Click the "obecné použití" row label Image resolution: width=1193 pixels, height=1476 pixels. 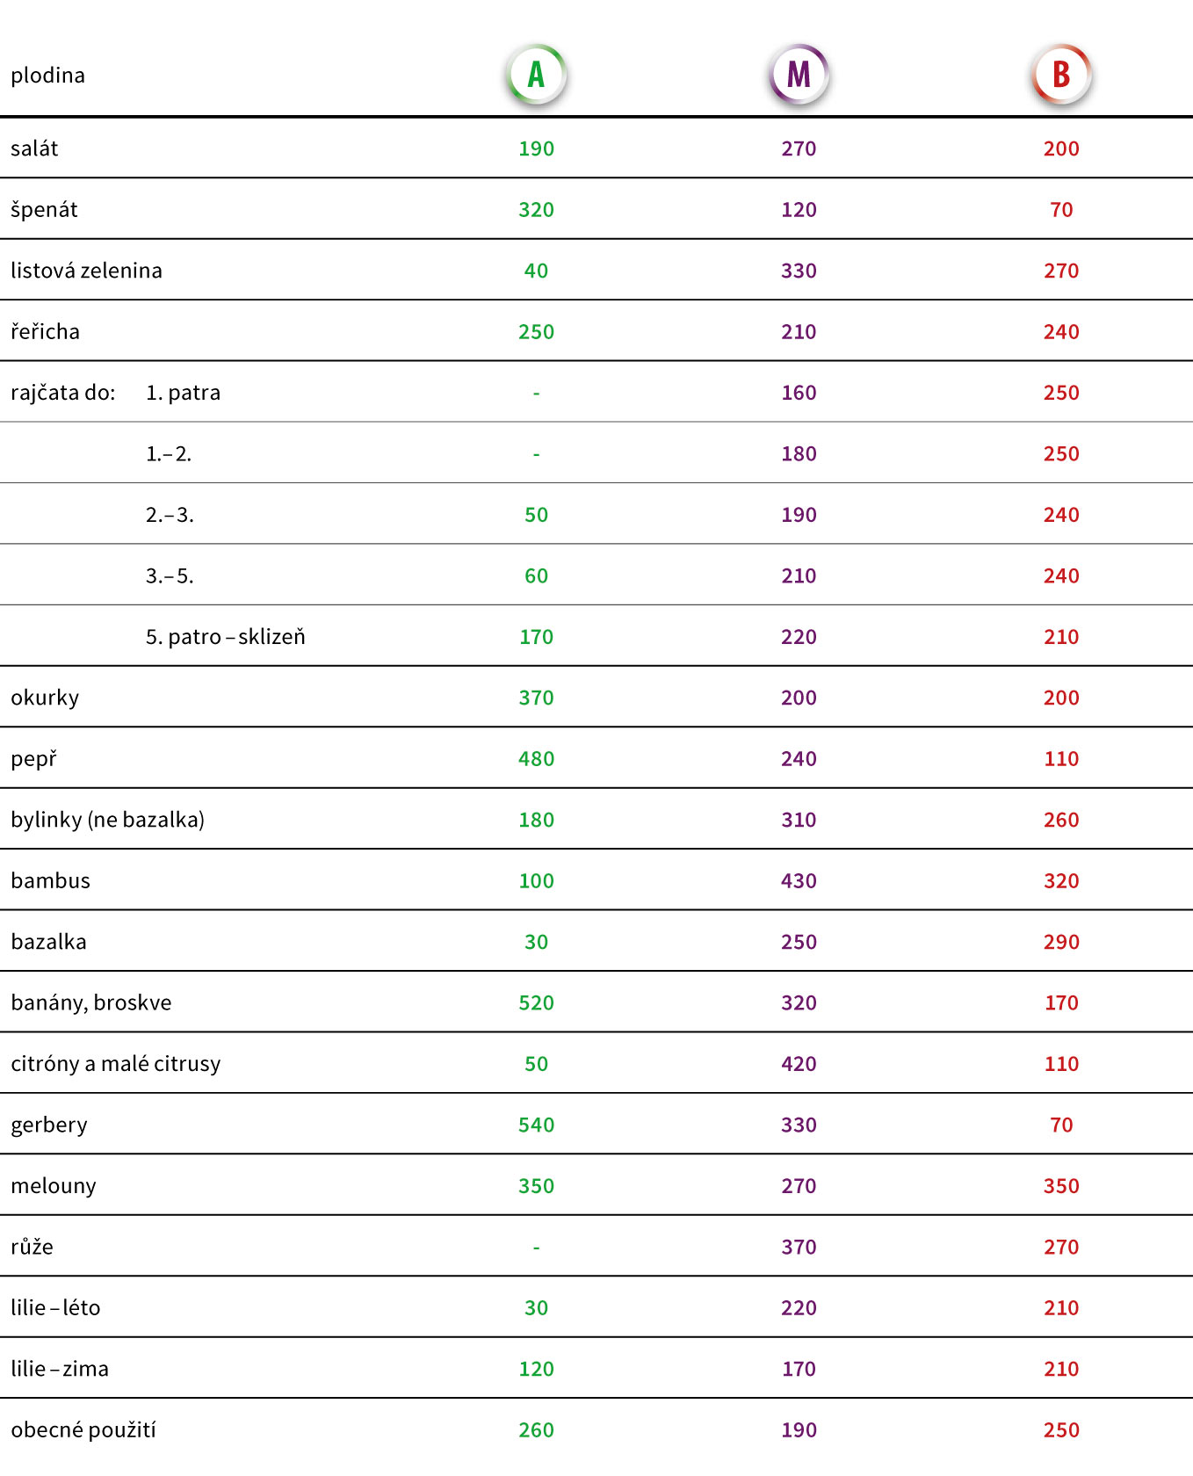coord(83,1430)
